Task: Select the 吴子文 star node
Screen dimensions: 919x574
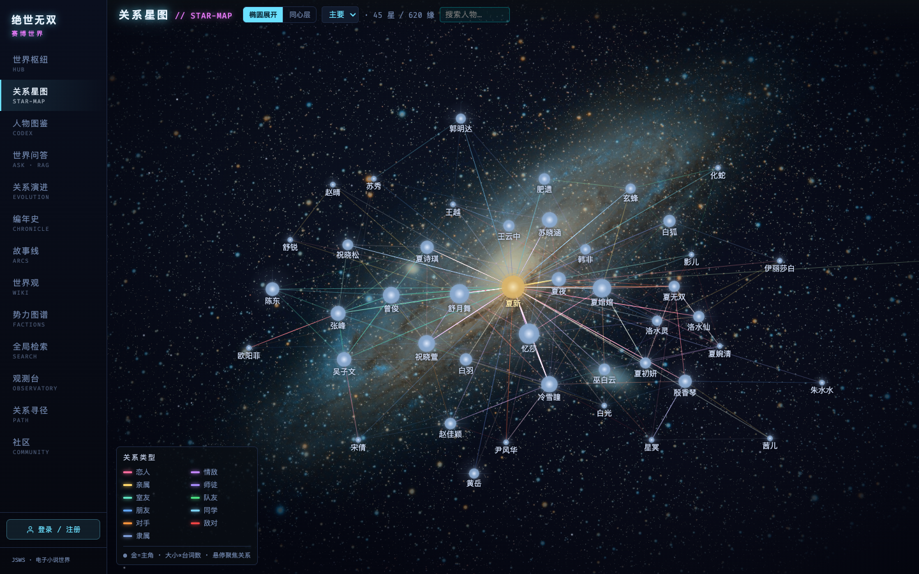Action: (344, 359)
